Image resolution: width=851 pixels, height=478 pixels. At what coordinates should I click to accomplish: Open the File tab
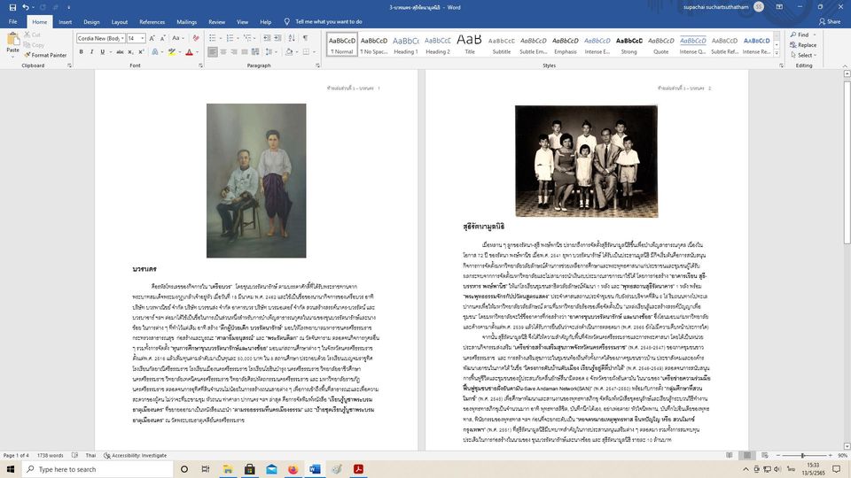pos(12,21)
